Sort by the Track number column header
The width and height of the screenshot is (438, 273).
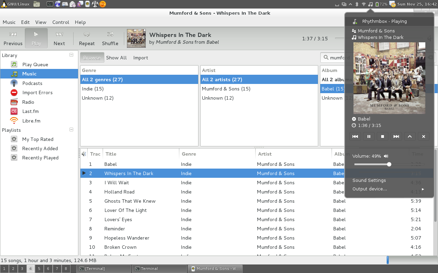95,154
